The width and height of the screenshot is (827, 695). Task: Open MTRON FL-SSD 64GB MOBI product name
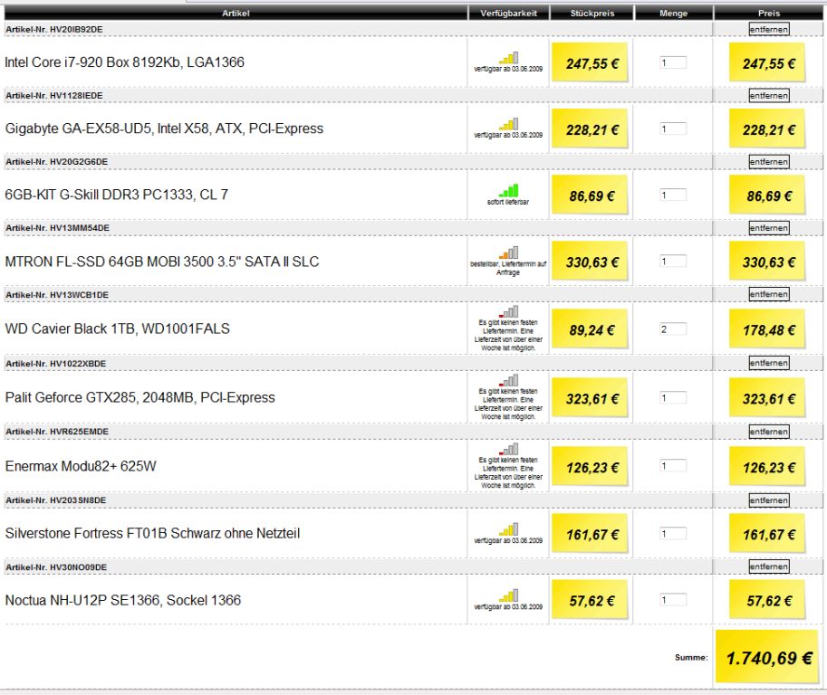tap(162, 262)
